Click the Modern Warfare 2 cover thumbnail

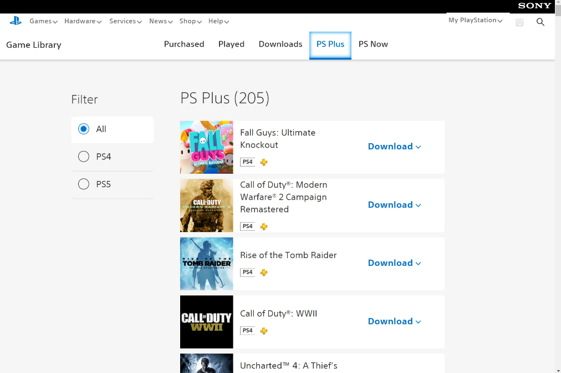tap(206, 206)
